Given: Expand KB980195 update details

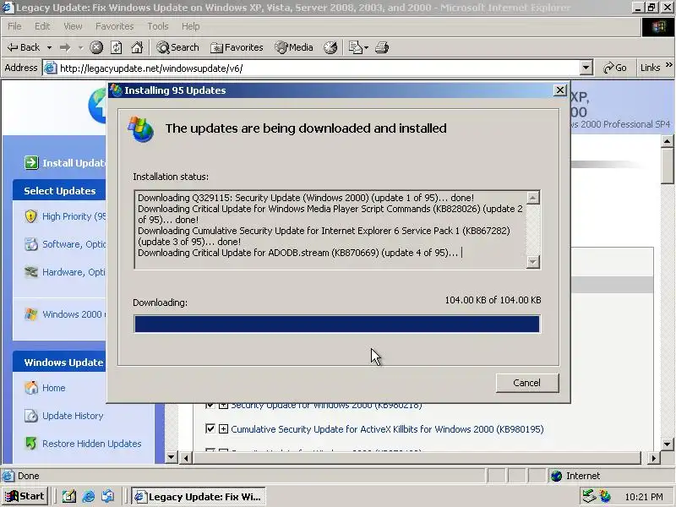Looking at the screenshot, I should coord(223,428).
